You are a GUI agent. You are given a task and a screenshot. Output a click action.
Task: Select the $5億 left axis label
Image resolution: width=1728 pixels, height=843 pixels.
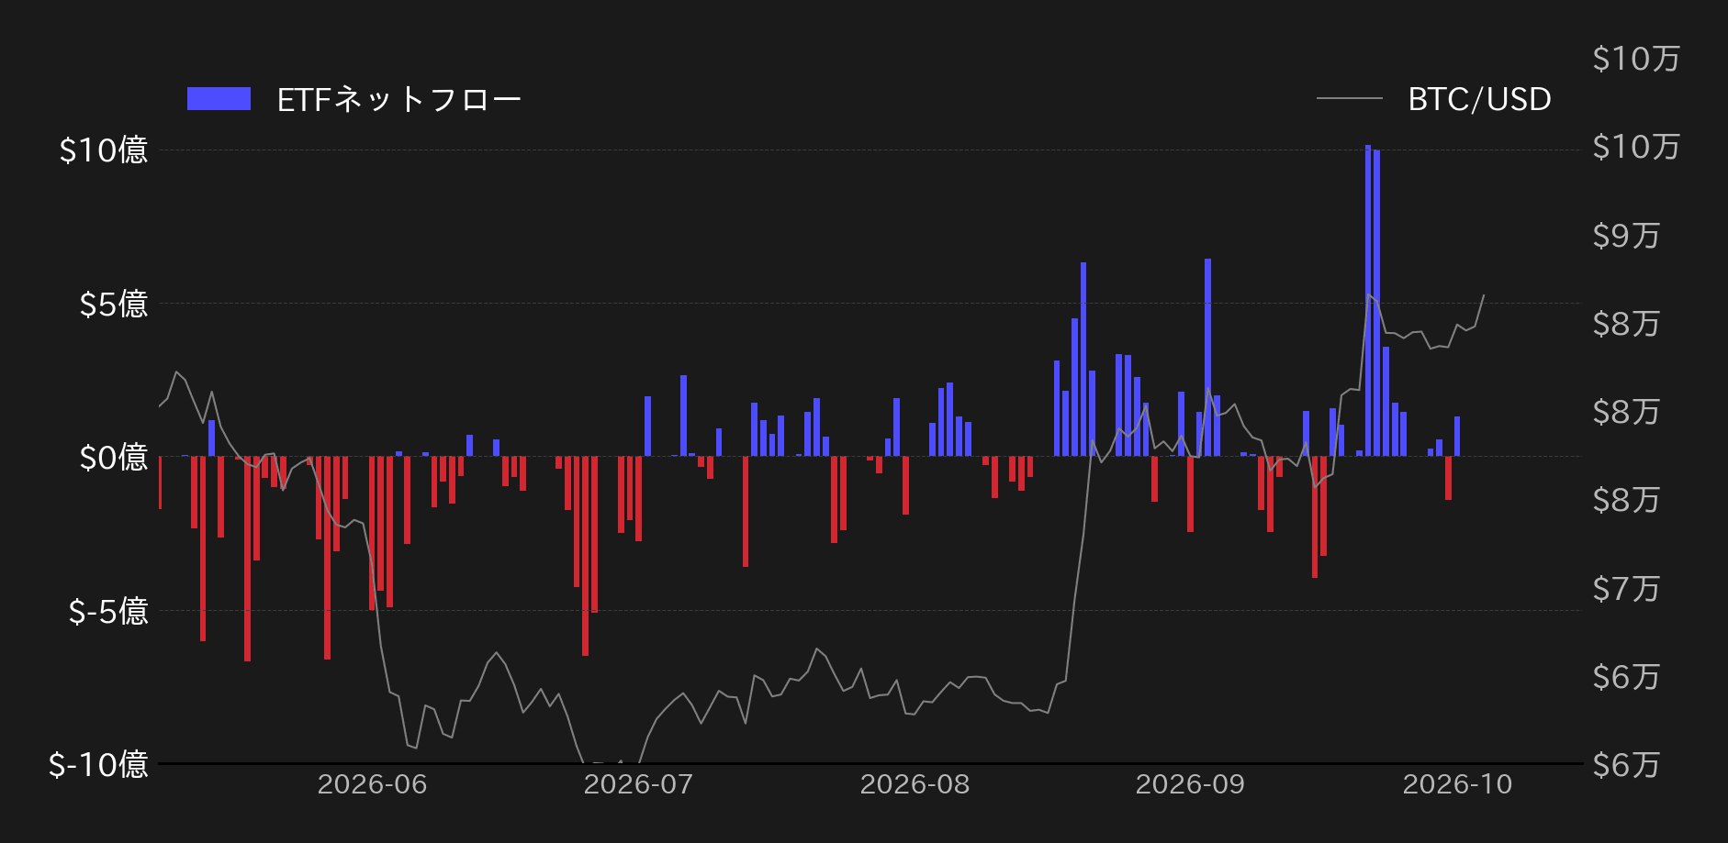pos(114,304)
